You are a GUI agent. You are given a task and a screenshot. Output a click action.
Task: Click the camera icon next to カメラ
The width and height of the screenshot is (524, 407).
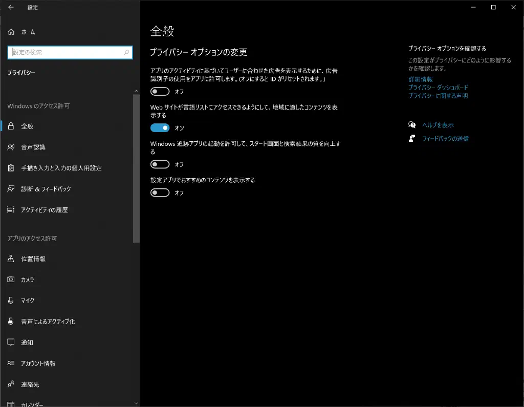[11, 280]
